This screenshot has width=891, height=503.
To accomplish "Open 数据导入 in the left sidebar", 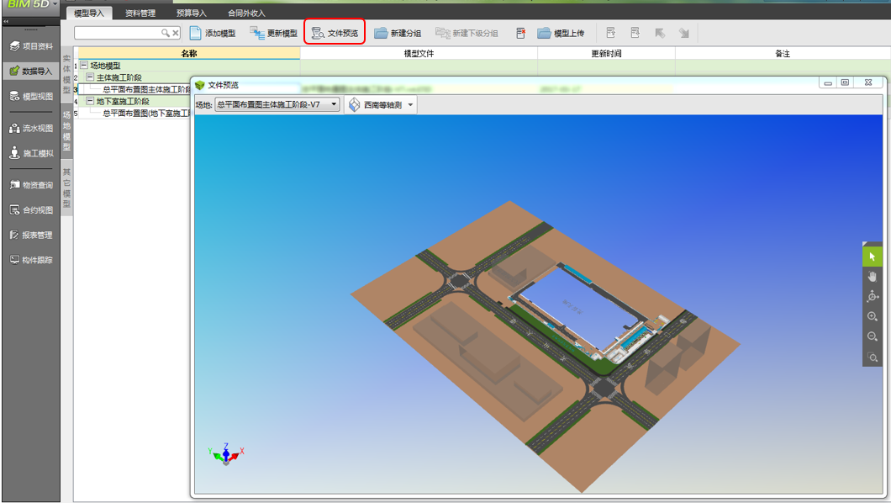I will [31, 71].
